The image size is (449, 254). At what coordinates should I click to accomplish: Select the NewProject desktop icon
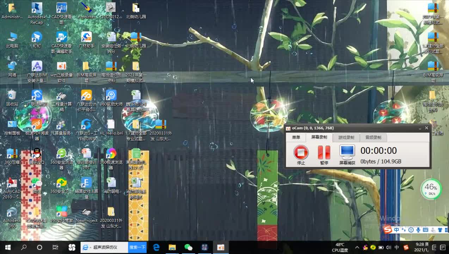click(86, 215)
